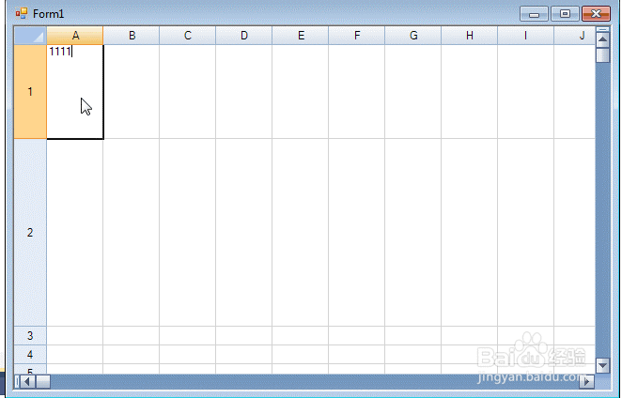The width and height of the screenshot is (622, 398).
Task: Select column header E
Action: pyautogui.click(x=301, y=36)
